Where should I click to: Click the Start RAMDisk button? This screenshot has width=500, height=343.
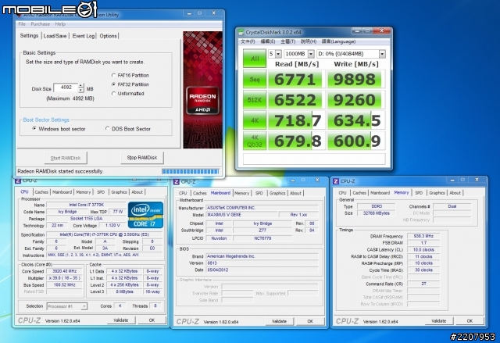[66, 158]
